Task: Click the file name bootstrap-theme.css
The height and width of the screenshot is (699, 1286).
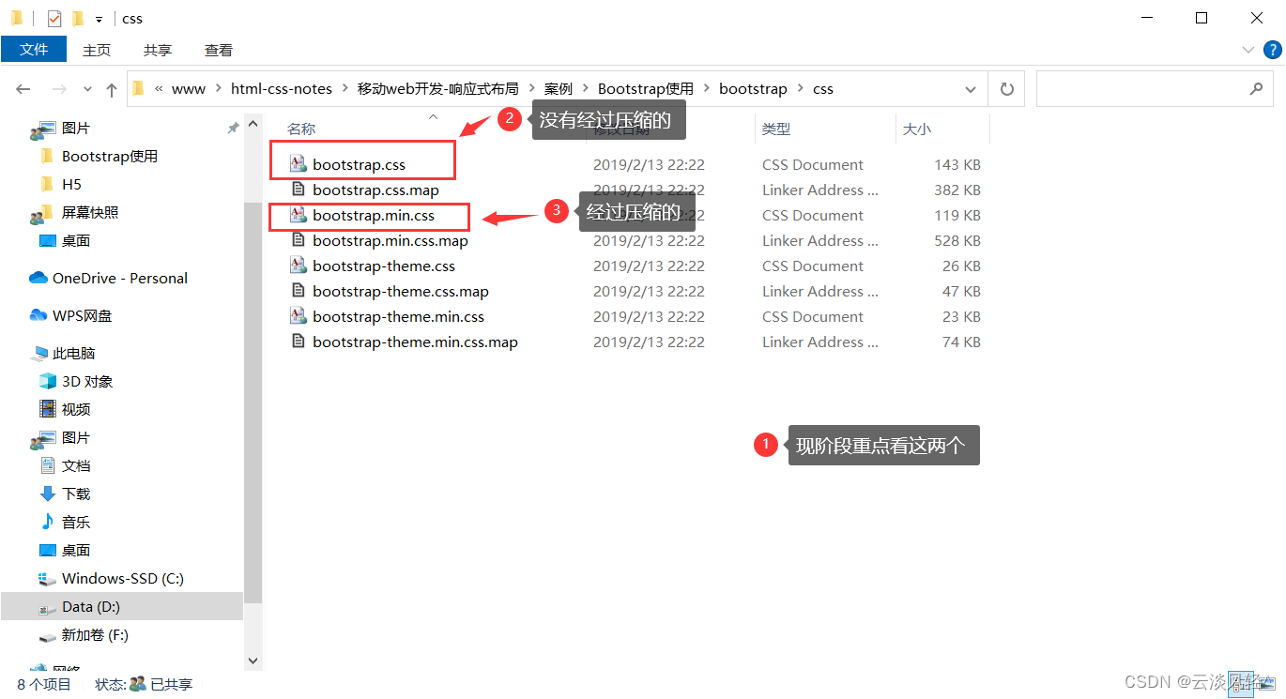Action: coord(384,266)
